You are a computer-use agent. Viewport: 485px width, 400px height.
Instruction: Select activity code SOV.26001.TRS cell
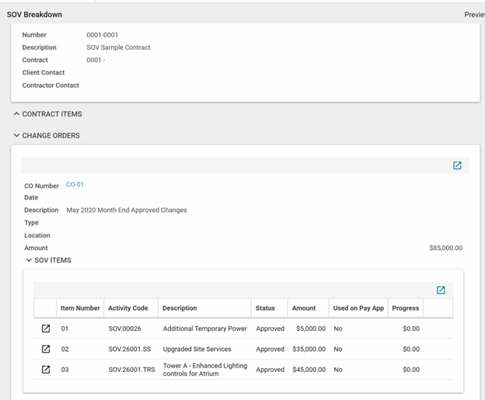131,370
